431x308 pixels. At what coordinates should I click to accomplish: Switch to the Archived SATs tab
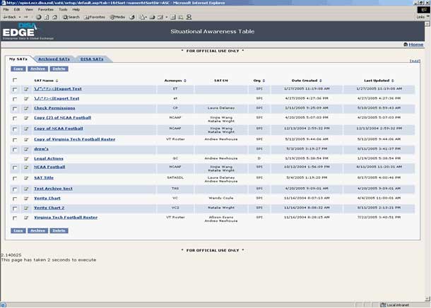click(x=53, y=59)
